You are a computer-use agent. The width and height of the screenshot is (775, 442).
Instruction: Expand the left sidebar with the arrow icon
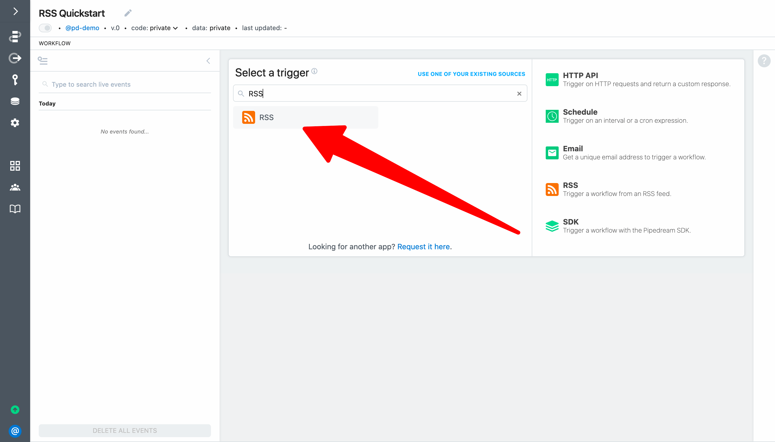pyautogui.click(x=16, y=12)
